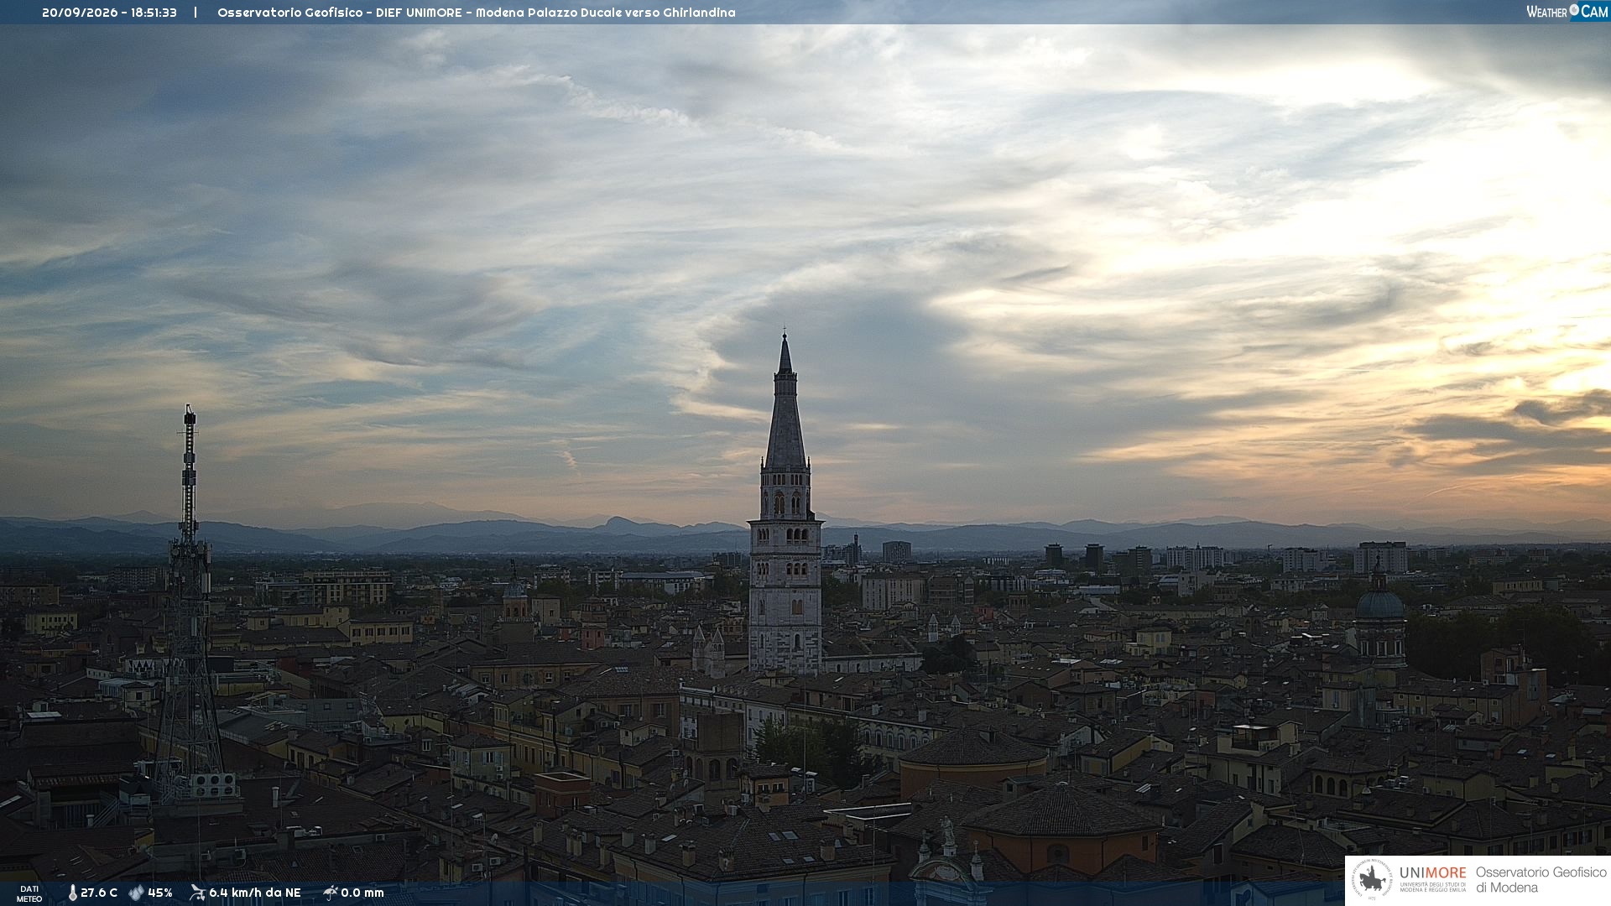The image size is (1611, 906).
Task: Open the UNIMORE logo text
Action: coord(1432,873)
